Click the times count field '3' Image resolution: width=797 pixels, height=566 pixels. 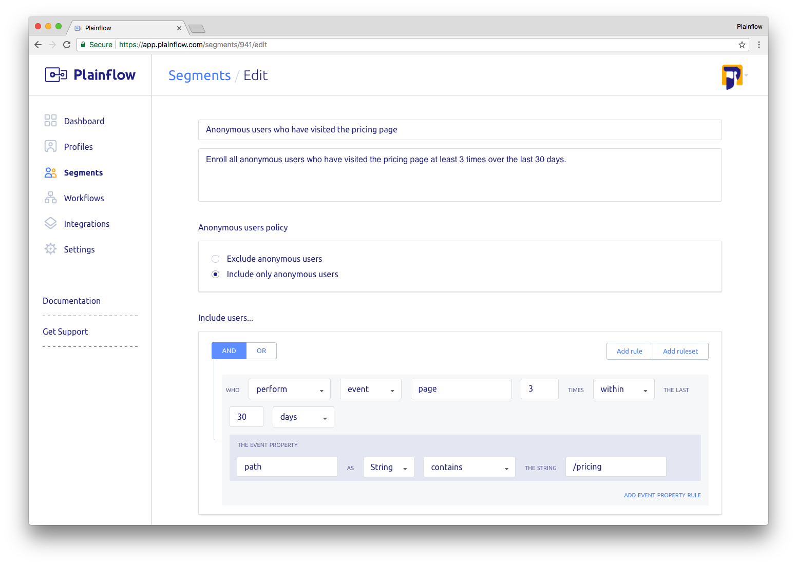pyautogui.click(x=540, y=389)
